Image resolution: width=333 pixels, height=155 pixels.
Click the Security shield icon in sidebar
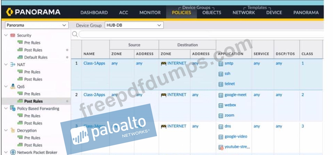13,35
